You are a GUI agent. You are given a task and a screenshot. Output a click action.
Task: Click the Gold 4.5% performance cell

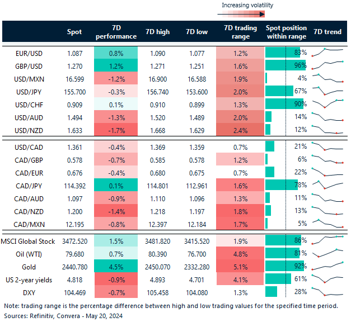(116, 266)
